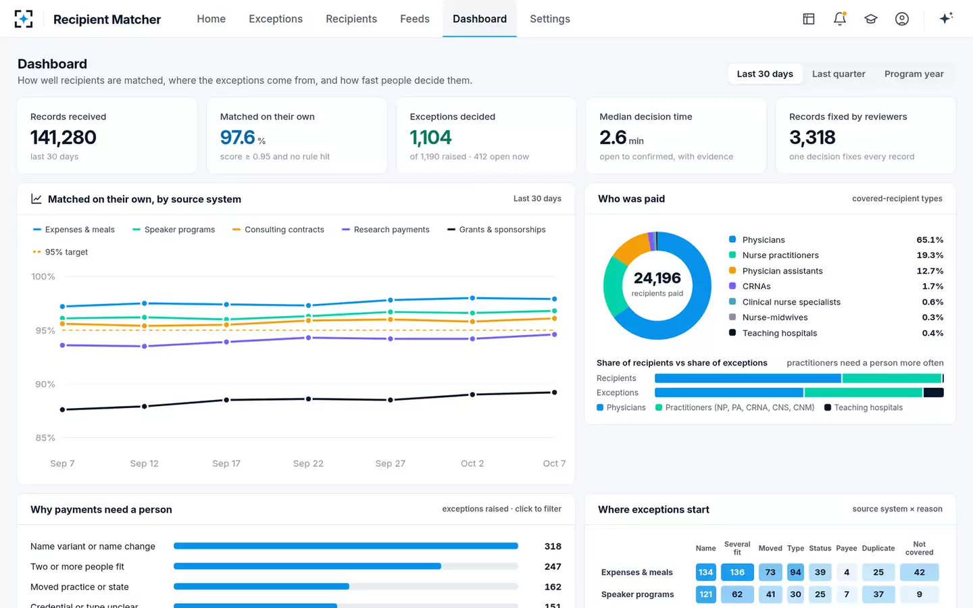Switch to the Recipients navigation tab
This screenshot has height=608, width=973.
coord(351,19)
